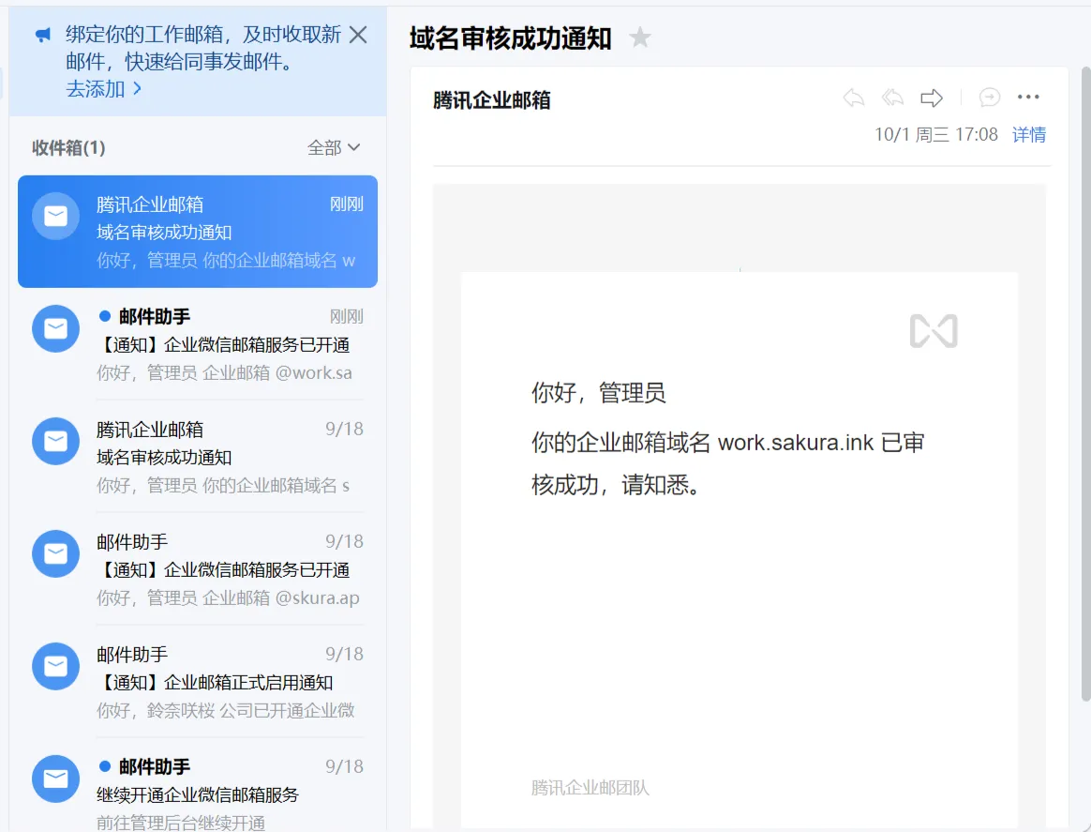Open the three-dot more options menu

1027,97
